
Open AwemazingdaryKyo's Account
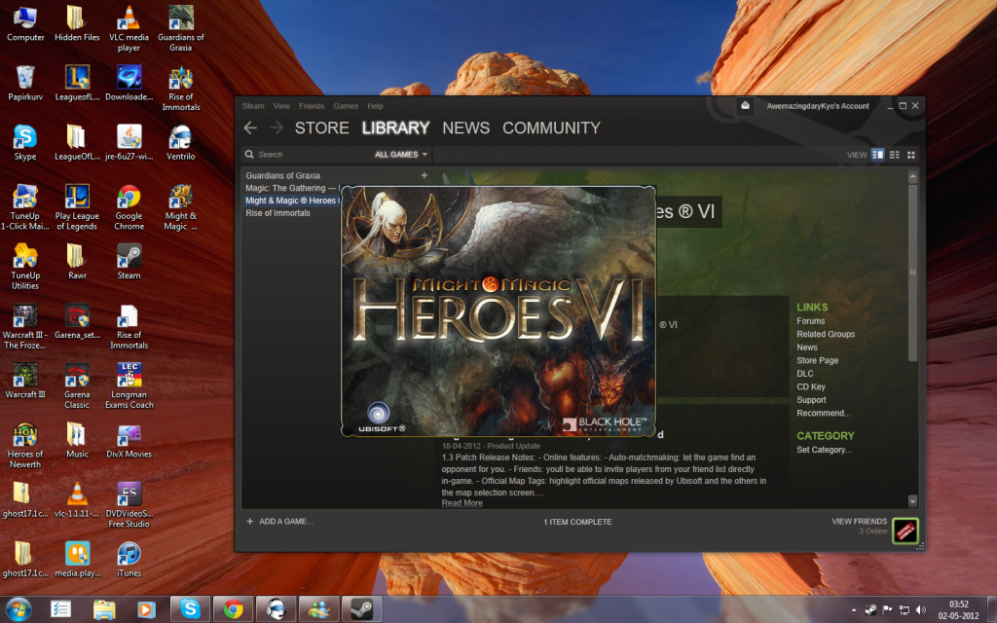point(818,106)
